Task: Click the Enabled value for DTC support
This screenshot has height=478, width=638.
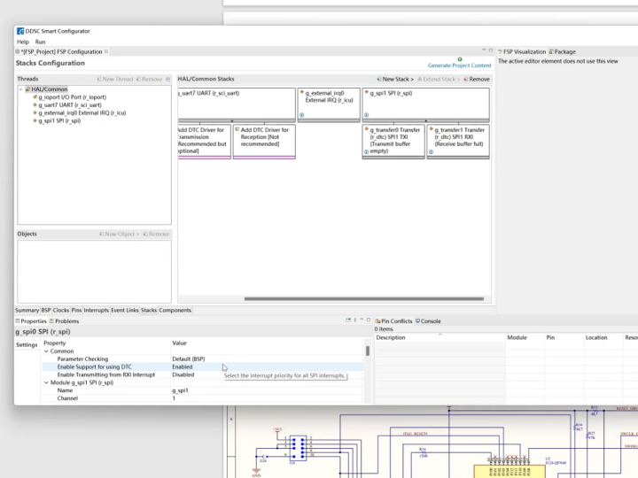Action: click(x=183, y=366)
